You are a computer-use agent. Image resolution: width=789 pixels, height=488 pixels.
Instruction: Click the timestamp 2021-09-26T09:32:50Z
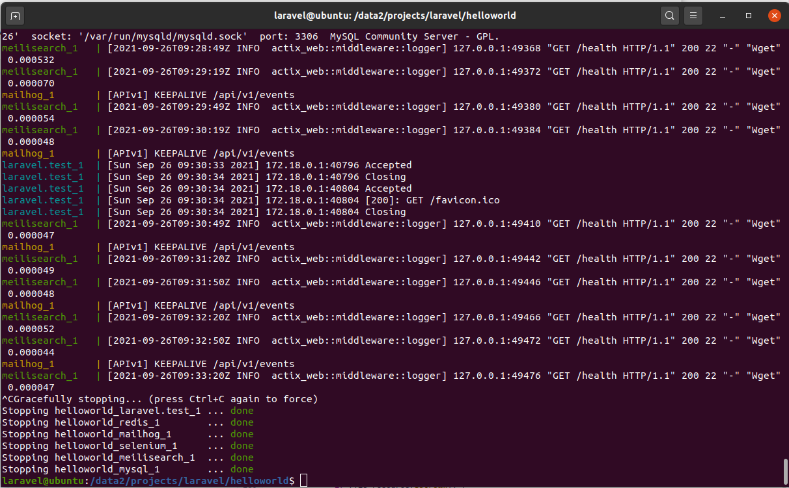click(172, 340)
